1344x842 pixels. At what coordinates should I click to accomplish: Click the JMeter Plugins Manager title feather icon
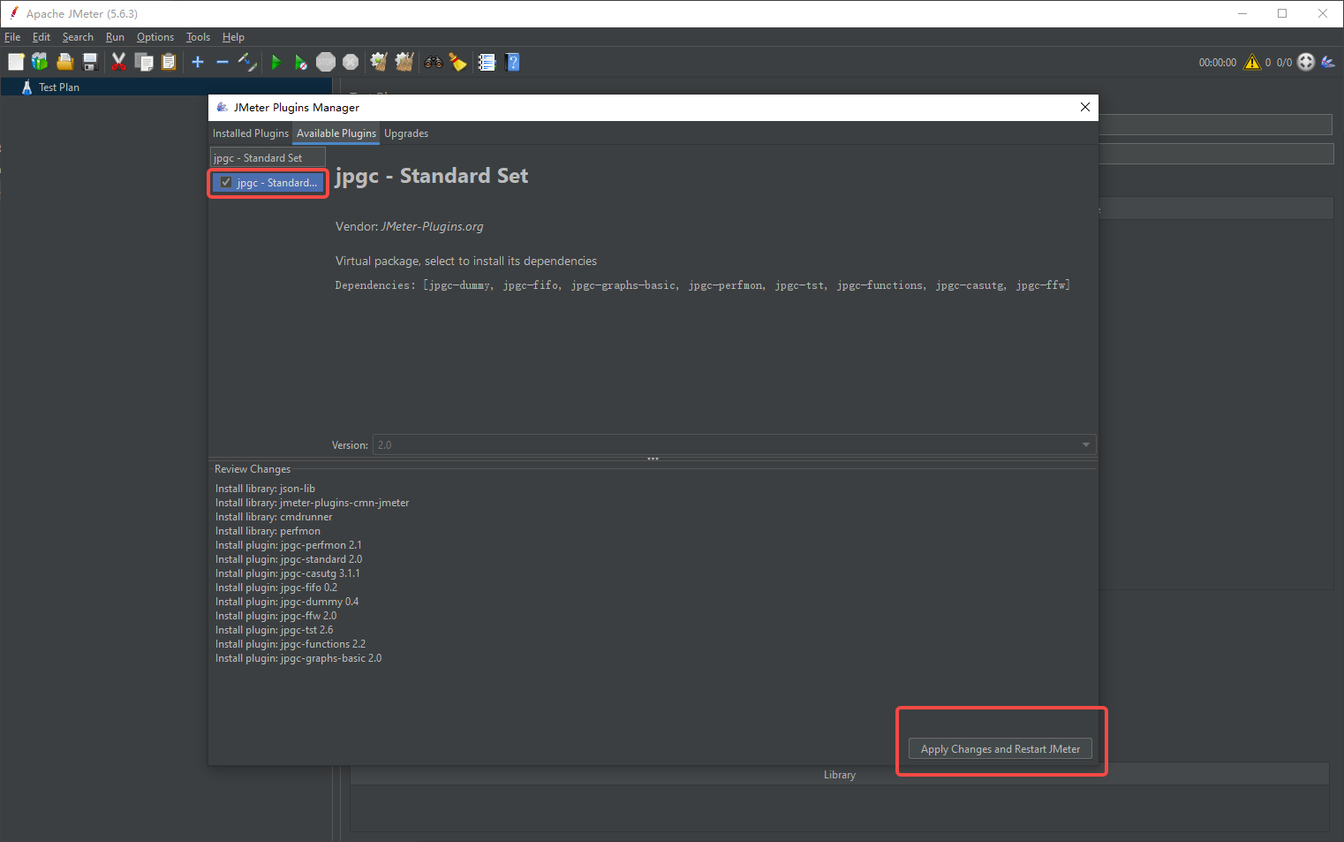[x=223, y=107]
